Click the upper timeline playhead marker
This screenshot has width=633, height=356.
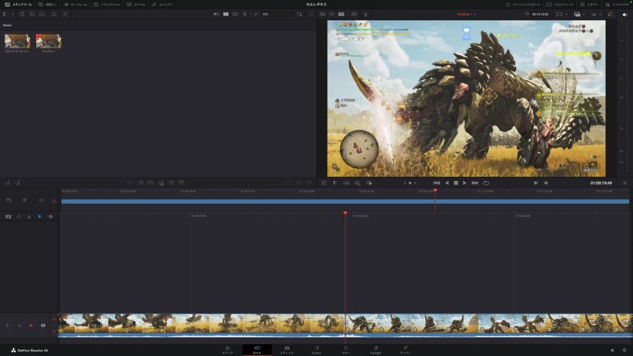(x=435, y=190)
